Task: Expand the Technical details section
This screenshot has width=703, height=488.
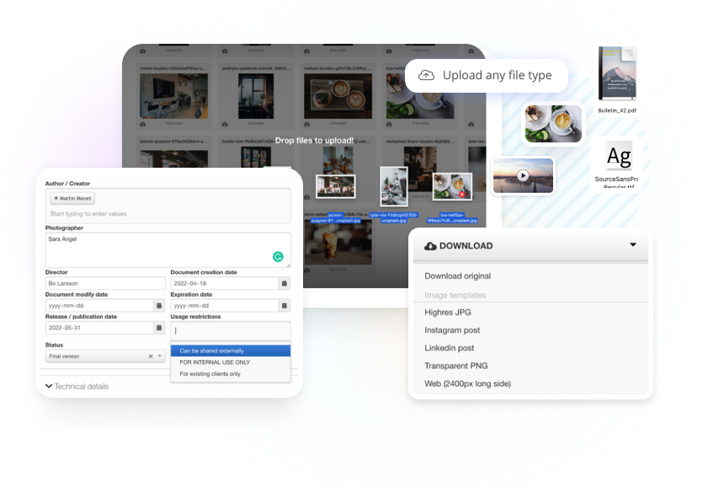Action: (77, 386)
